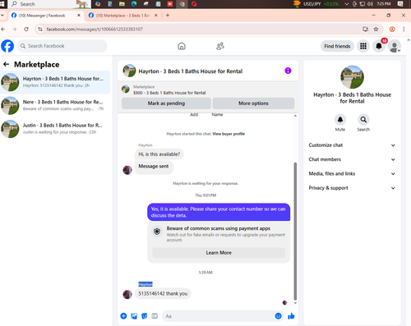Open Windows notification center

400,4
